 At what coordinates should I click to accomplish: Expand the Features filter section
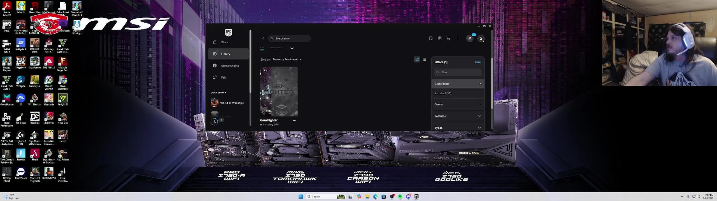click(458, 116)
